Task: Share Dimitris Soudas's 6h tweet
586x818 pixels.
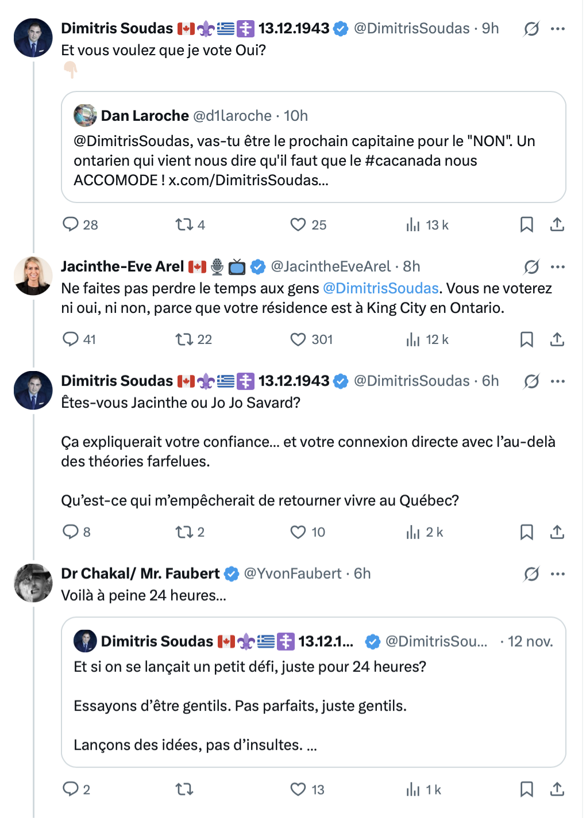Action: click(x=557, y=532)
